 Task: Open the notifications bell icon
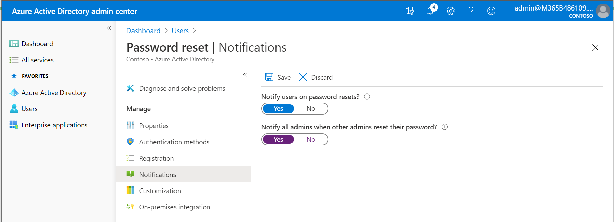(x=430, y=11)
